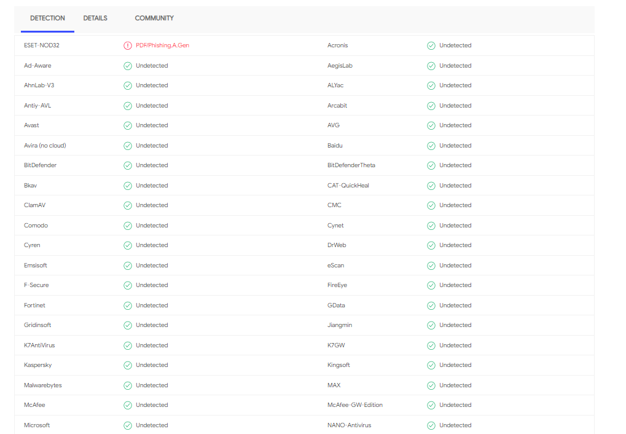
Task: Click the green check icon for CMC
Action: click(431, 205)
